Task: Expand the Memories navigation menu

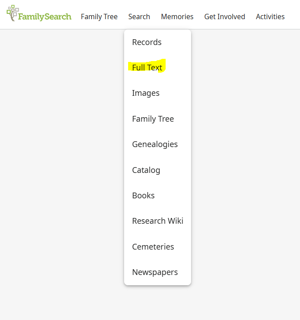Action: [177, 16]
